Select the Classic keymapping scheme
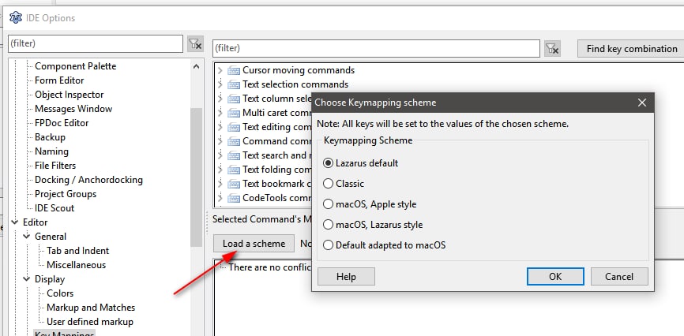The width and height of the screenshot is (684, 336). [344, 184]
